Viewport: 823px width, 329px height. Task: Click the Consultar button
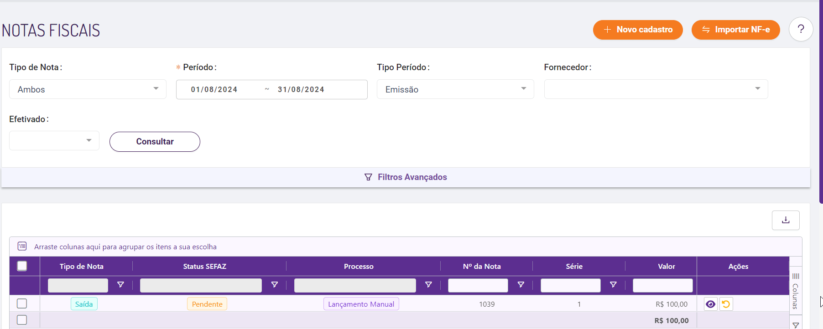[155, 142]
